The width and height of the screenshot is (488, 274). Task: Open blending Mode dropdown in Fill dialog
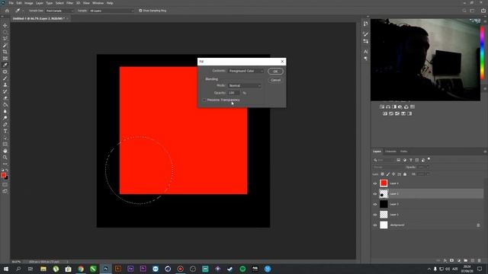pos(245,85)
